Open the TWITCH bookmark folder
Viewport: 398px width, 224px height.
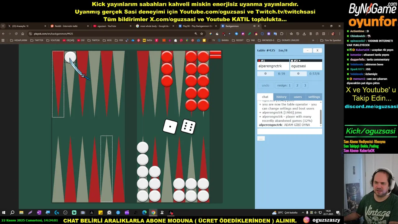(94, 40)
